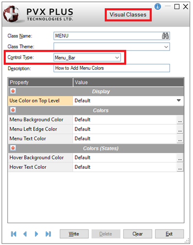Screen dimensions: 193x245
Task: Go to previous record arrow
Action: pyautogui.click(x=25, y=234)
